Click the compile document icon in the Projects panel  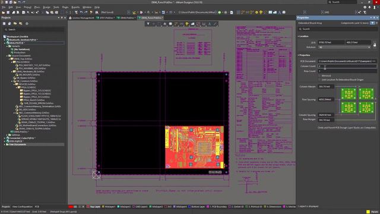pyautogui.click(x=9, y=24)
